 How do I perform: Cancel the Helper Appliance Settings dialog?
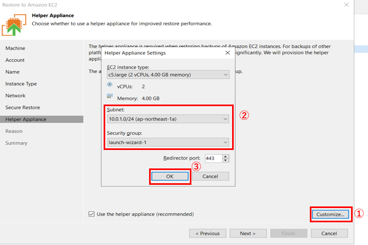[x=210, y=176]
